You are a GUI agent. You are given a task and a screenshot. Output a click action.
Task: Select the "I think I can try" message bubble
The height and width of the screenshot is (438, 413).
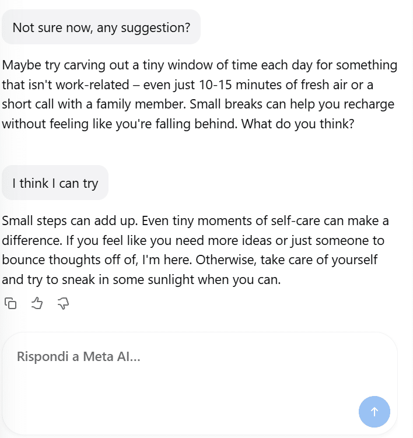coord(55,183)
